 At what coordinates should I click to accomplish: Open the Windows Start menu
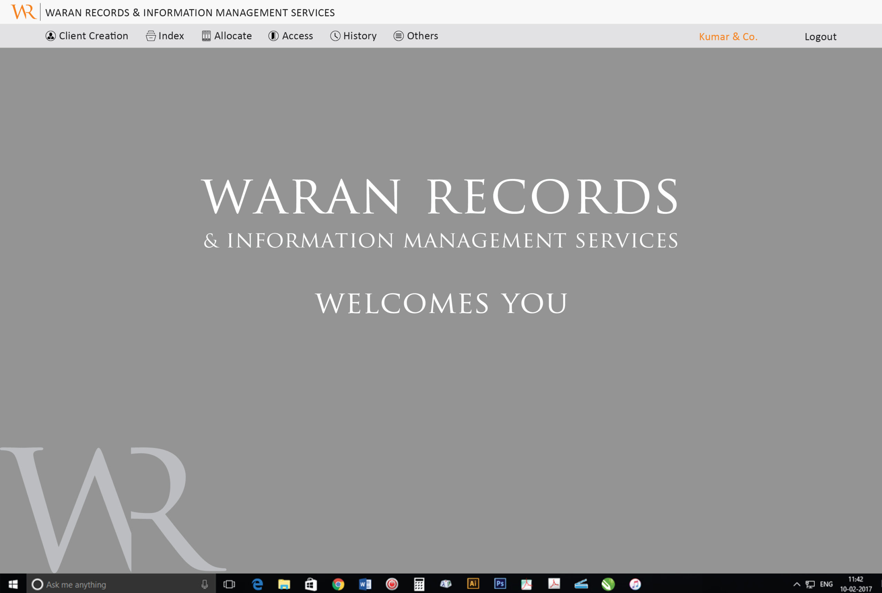click(13, 584)
